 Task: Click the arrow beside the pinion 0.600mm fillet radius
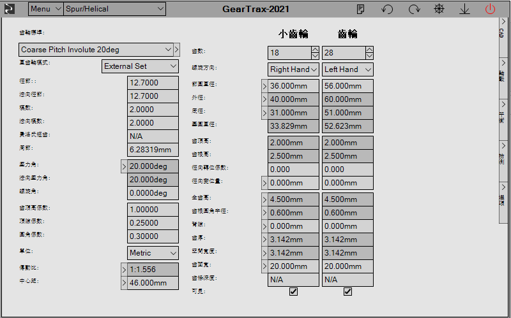264,213
